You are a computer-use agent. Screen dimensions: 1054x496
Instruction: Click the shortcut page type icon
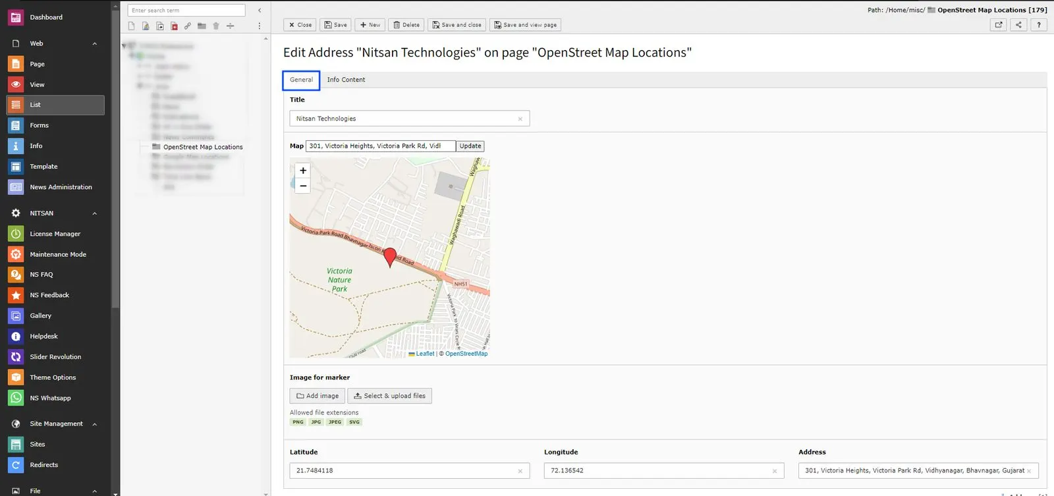[160, 26]
